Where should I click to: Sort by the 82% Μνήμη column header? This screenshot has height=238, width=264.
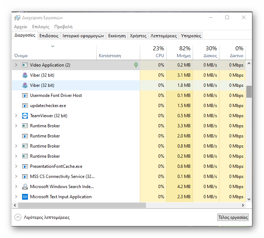click(180, 52)
